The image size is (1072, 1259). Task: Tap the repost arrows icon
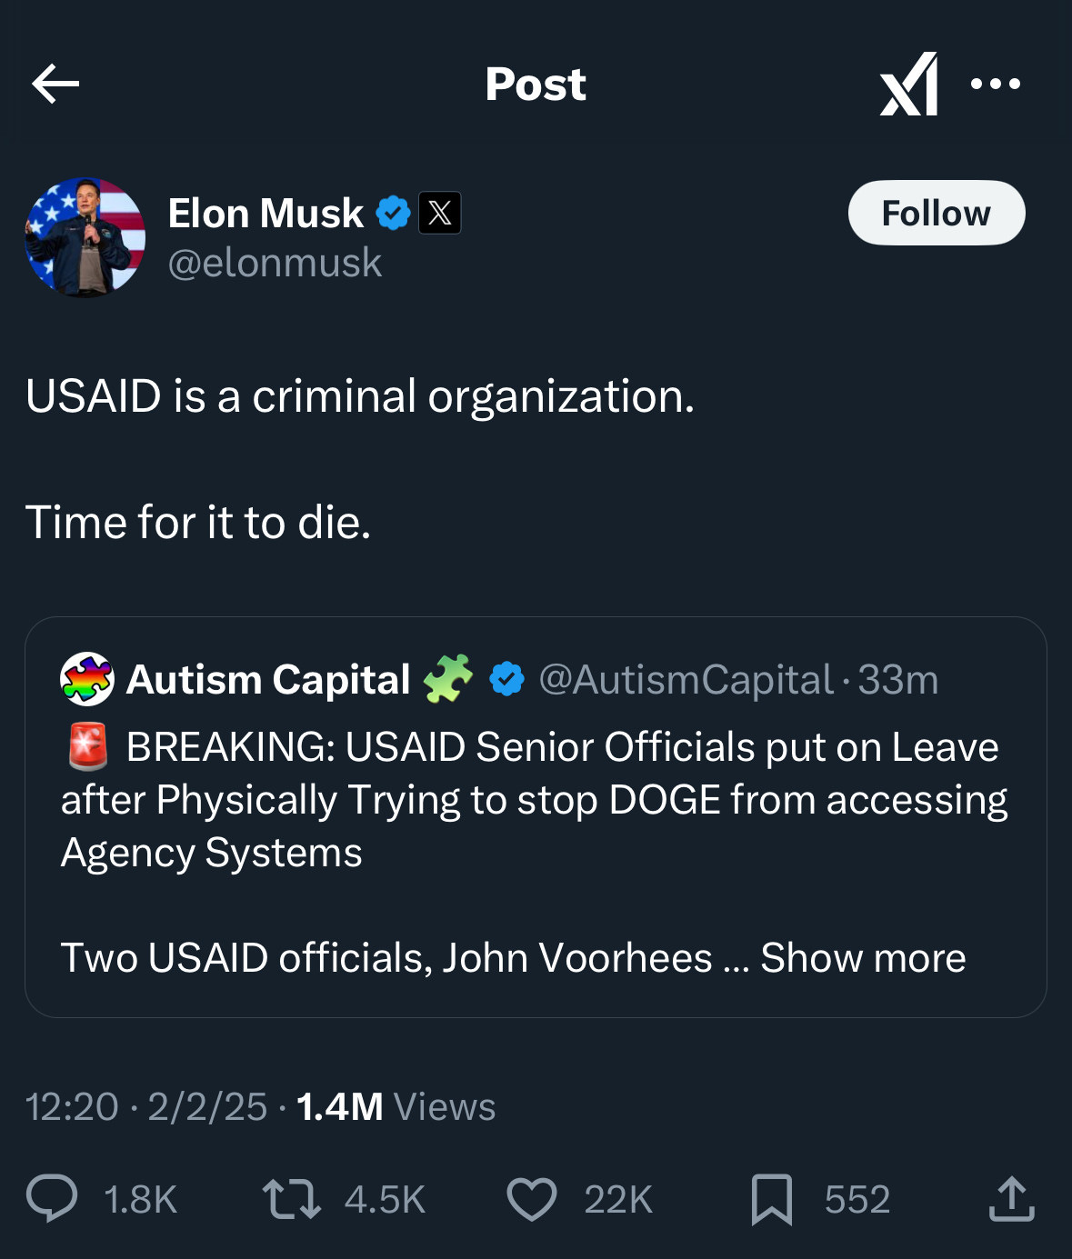(x=291, y=1198)
